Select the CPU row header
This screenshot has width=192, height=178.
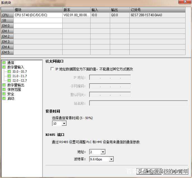pos(7,15)
